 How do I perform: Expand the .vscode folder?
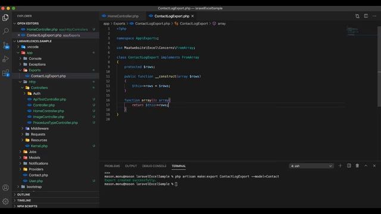pyautogui.click(x=55, y=47)
